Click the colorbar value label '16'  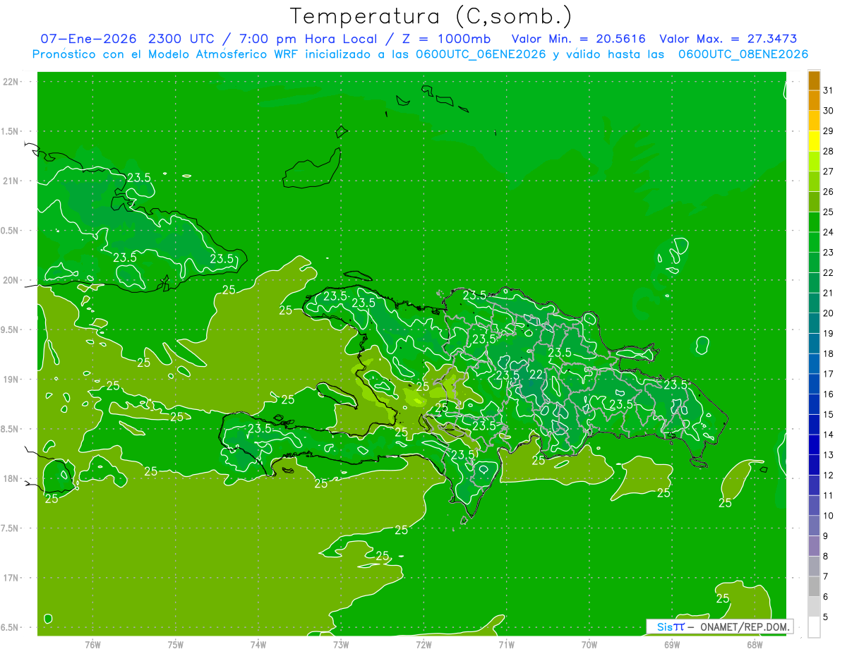(829, 394)
